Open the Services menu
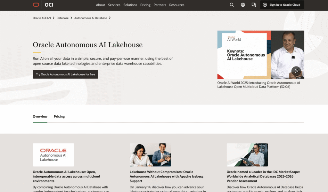Image resolution: width=328 pixels, height=192 pixels. click(x=114, y=5)
